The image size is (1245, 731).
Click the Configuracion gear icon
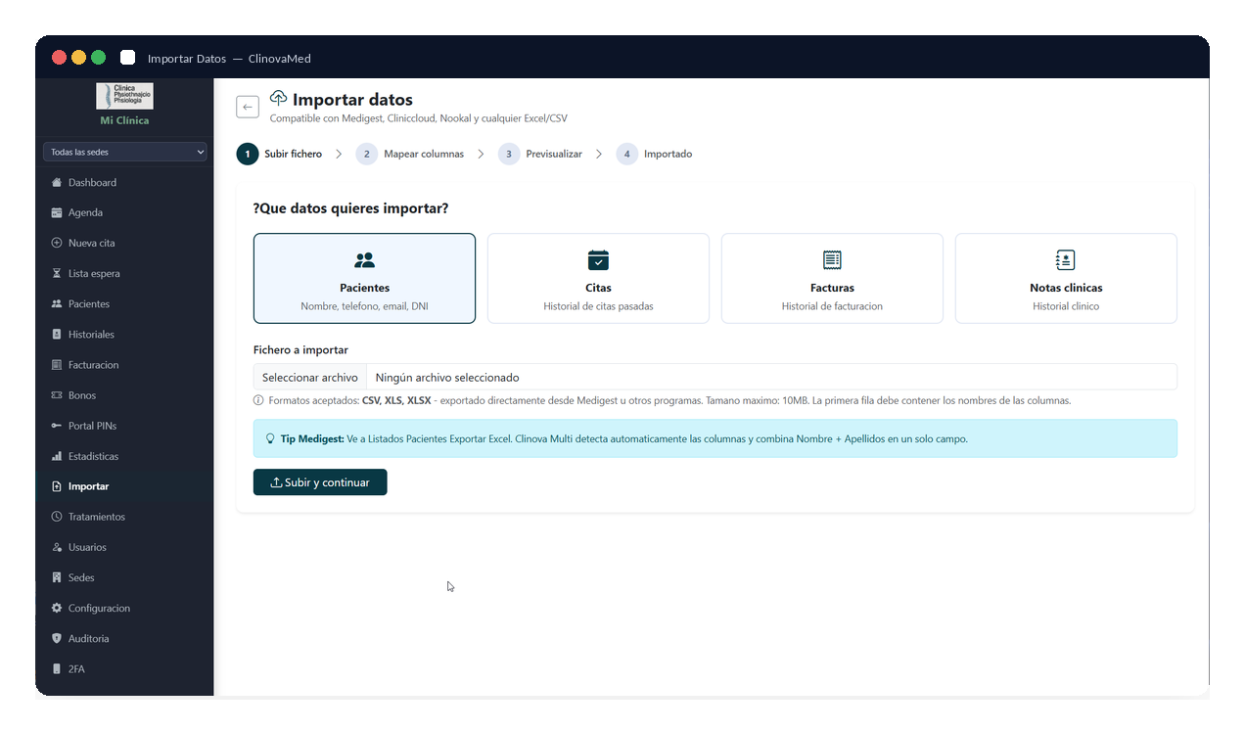click(57, 608)
